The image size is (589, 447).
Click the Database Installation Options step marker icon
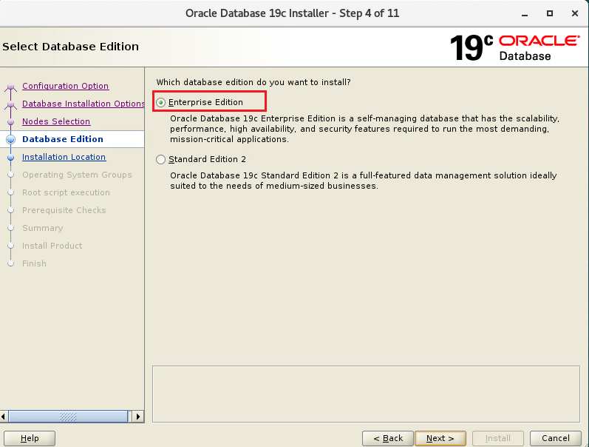(10, 105)
